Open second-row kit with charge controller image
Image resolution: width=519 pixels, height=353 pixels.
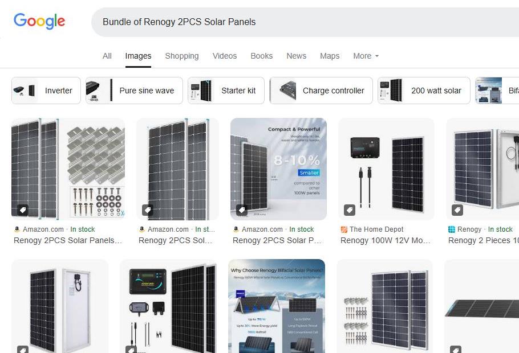click(x=168, y=306)
